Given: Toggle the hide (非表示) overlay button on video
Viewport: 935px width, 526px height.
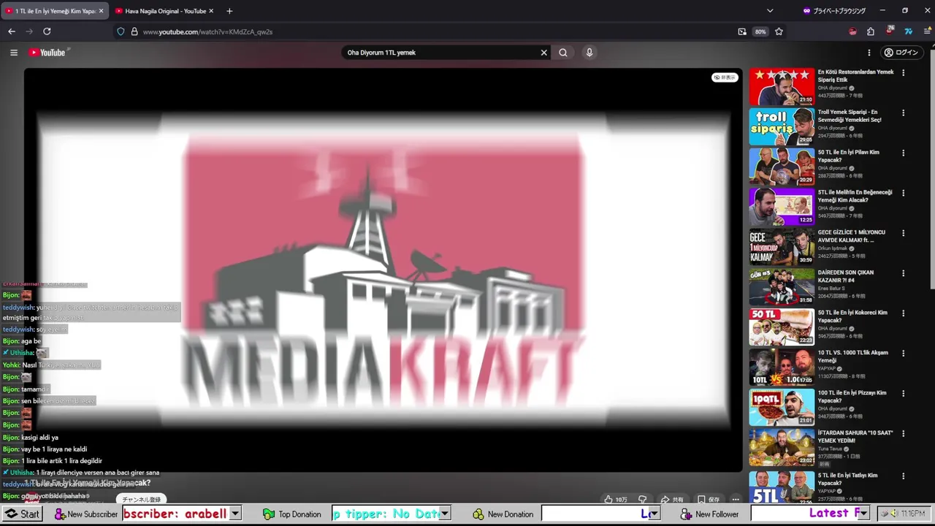Looking at the screenshot, I should (x=725, y=77).
